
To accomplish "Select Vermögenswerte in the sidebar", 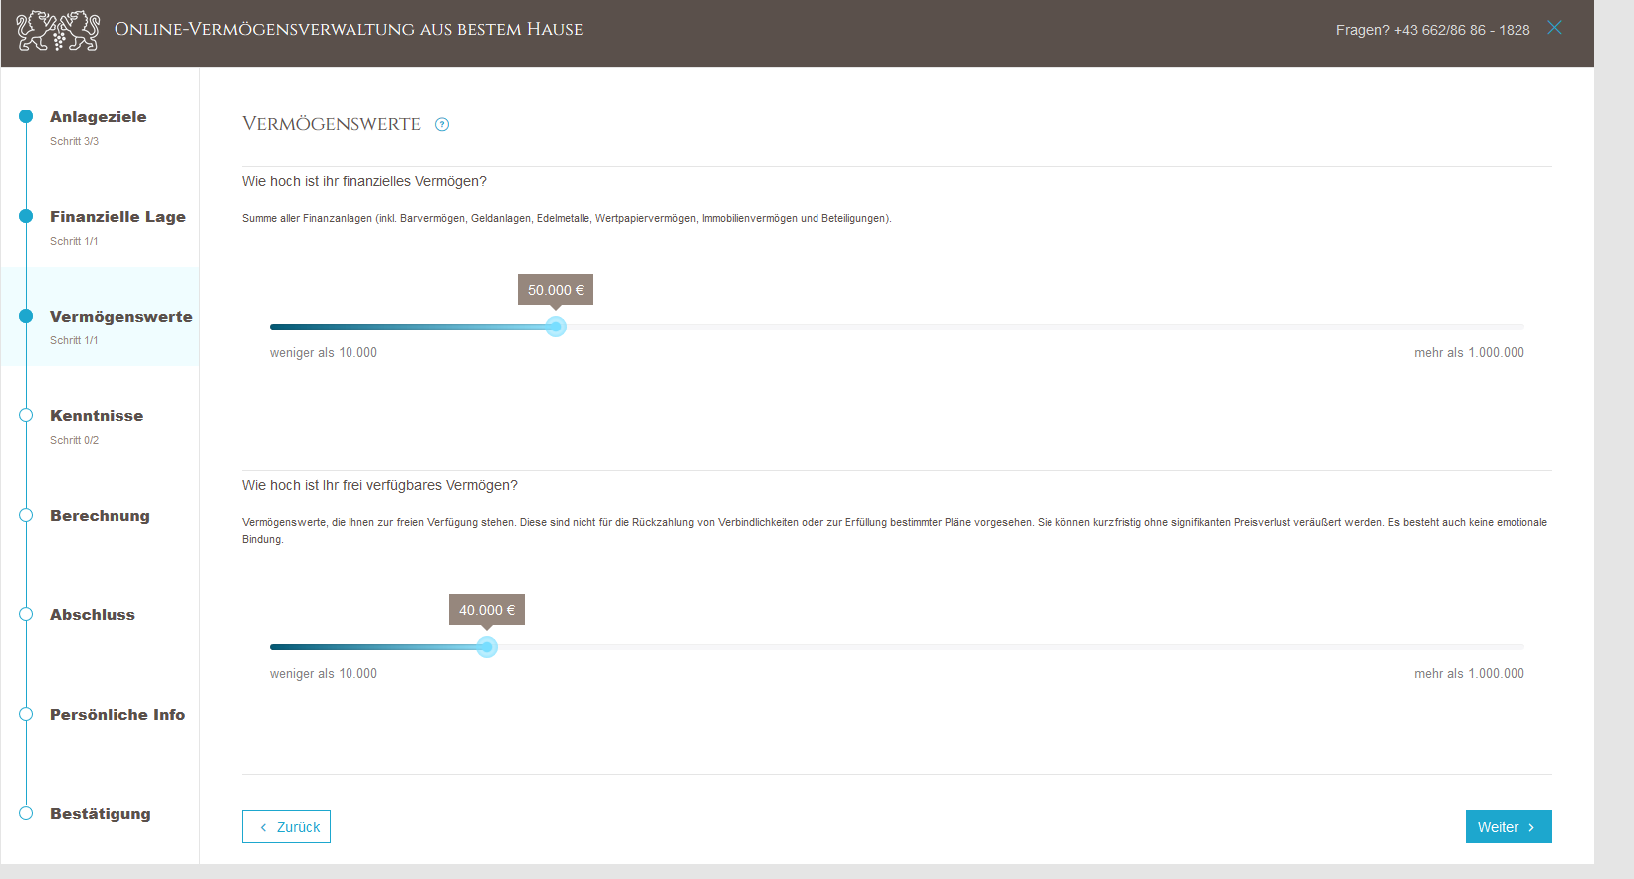I will tap(120, 317).
